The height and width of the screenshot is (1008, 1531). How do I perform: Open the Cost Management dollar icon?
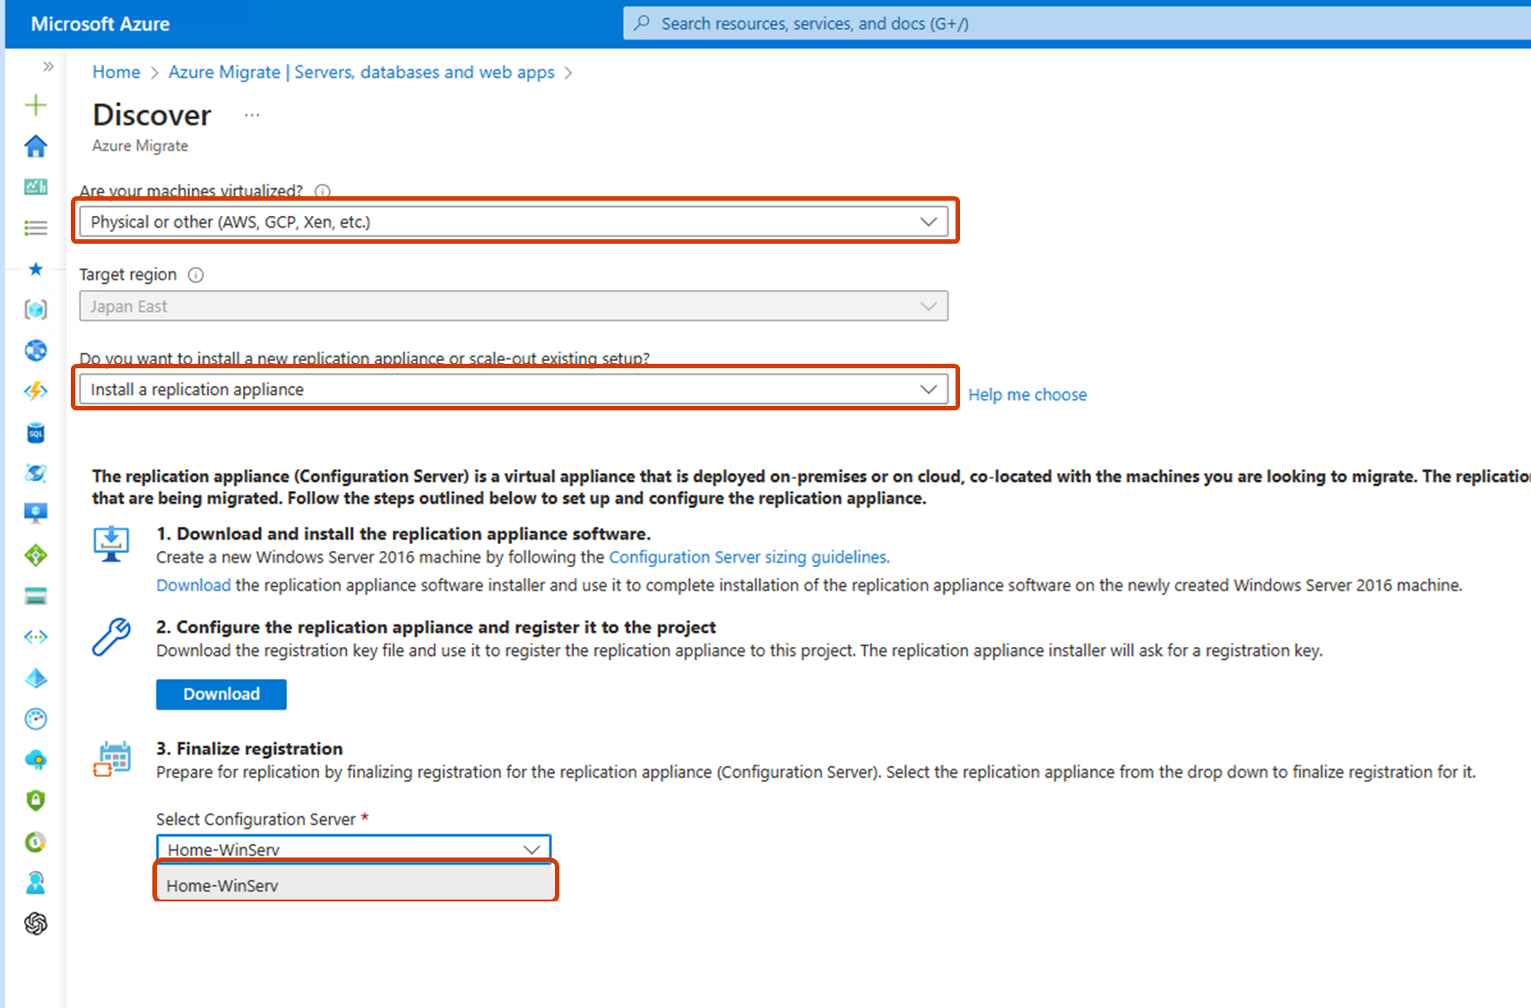click(35, 842)
